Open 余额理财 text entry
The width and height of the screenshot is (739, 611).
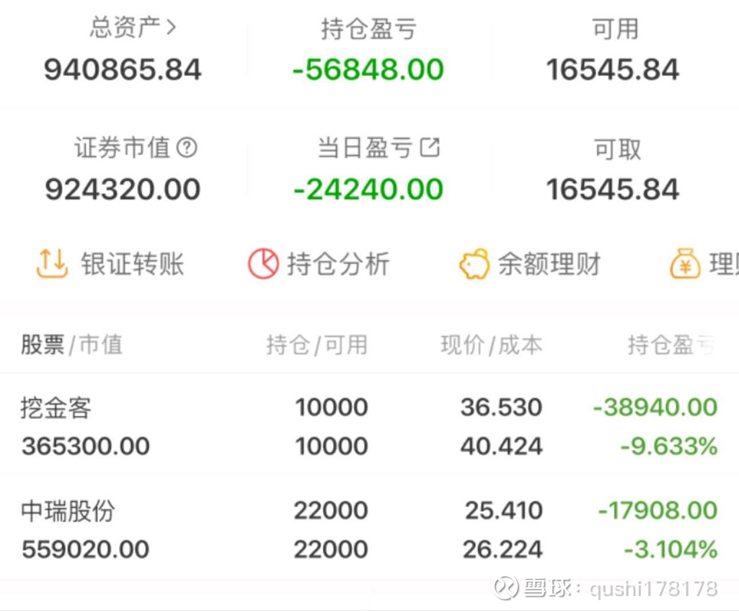tap(549, 264)
